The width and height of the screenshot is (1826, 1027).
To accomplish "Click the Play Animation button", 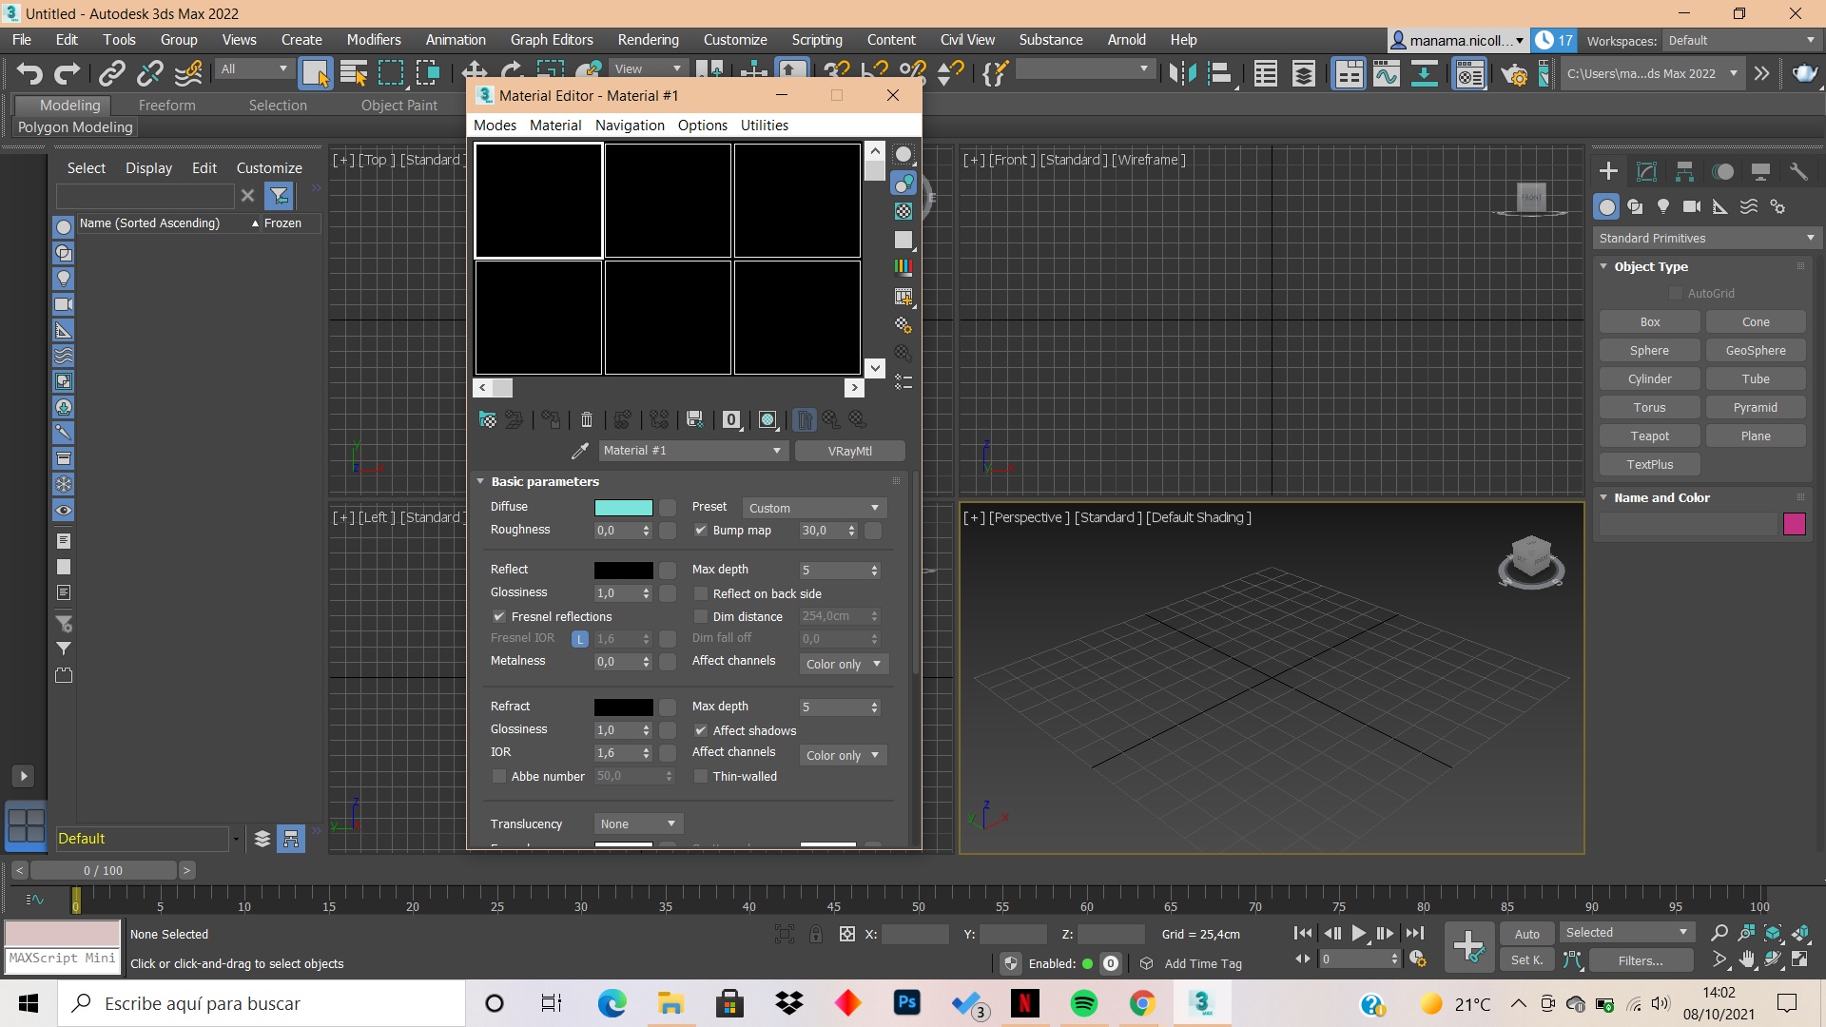I will pyautogui.click(x=1359, y=934).
